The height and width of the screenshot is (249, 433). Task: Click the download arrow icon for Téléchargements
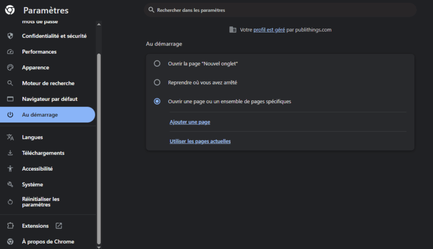pos(10,153)
